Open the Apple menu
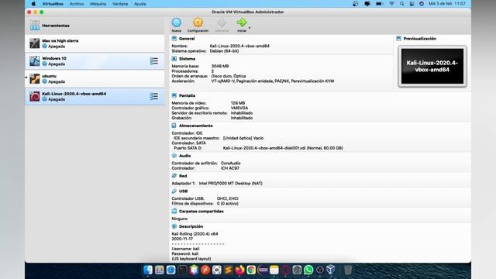 [x=33, y=4]
